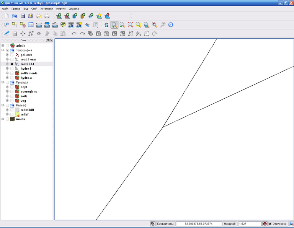Expand the admin layer node
294x228 pixels.
click(x=3, y=46)
